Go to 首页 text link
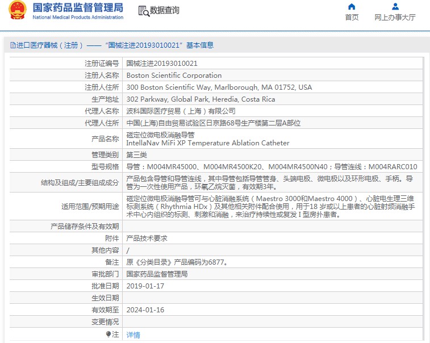Image resolution: width=430 pixels, height=343 pixels. point(352,17)
